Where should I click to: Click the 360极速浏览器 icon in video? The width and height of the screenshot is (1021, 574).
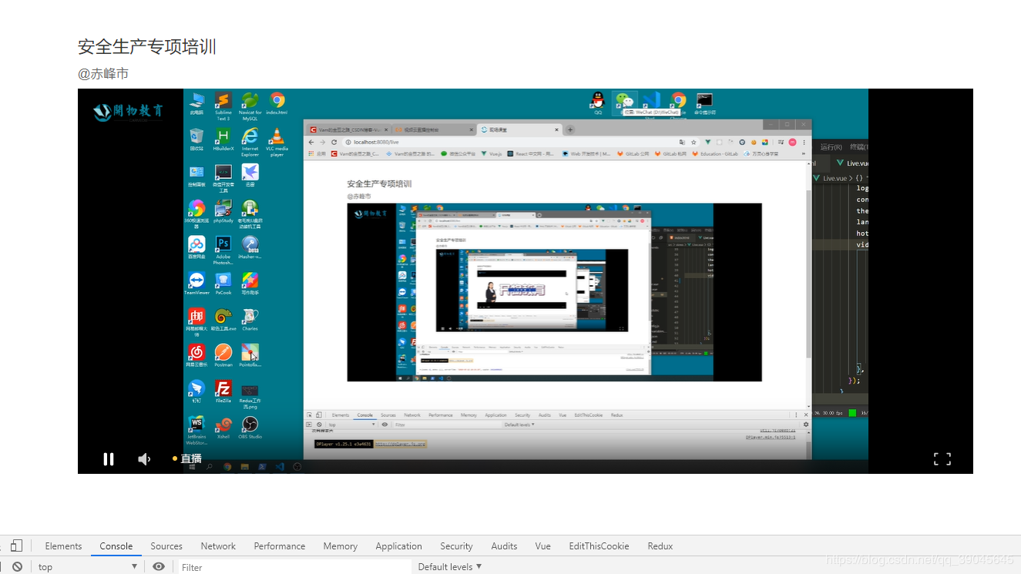click(196, 214)
